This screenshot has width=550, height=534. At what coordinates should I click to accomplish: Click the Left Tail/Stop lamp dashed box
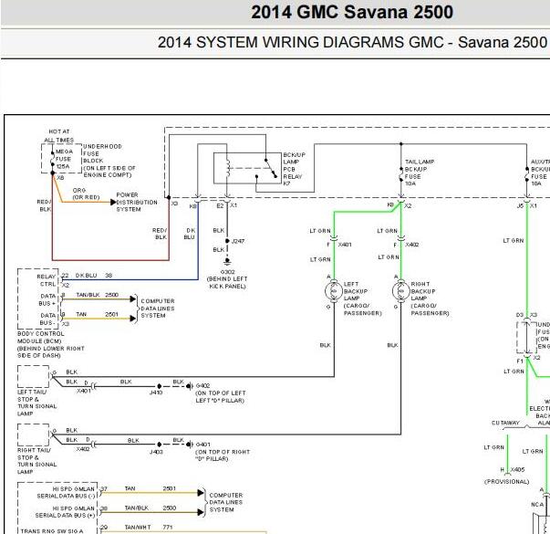pyautogui.click(x=34, y=376)
